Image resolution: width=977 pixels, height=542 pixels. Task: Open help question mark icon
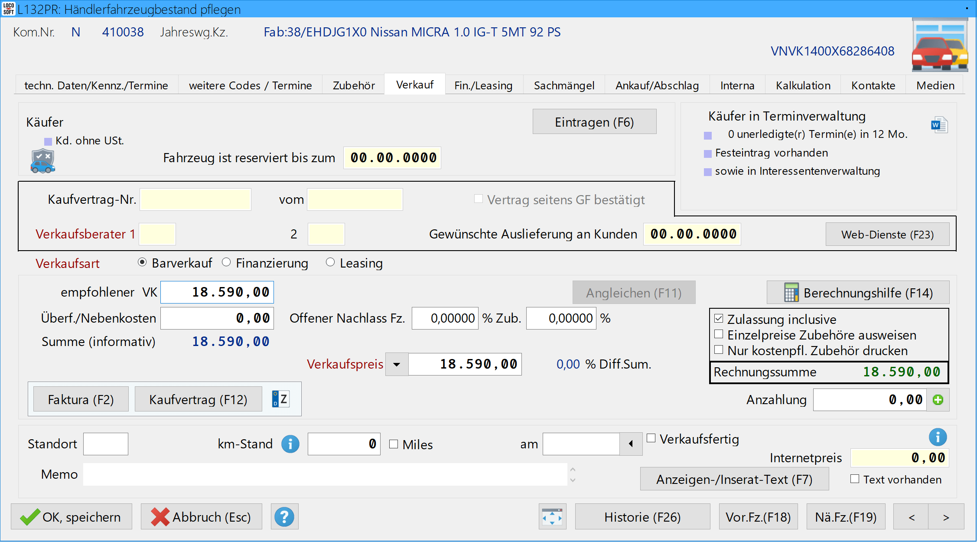click(284, 517)
